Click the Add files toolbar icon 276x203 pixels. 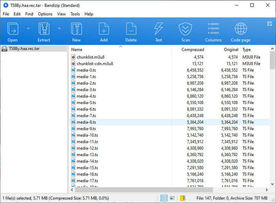pyautogui.click(x=104, y=29)
